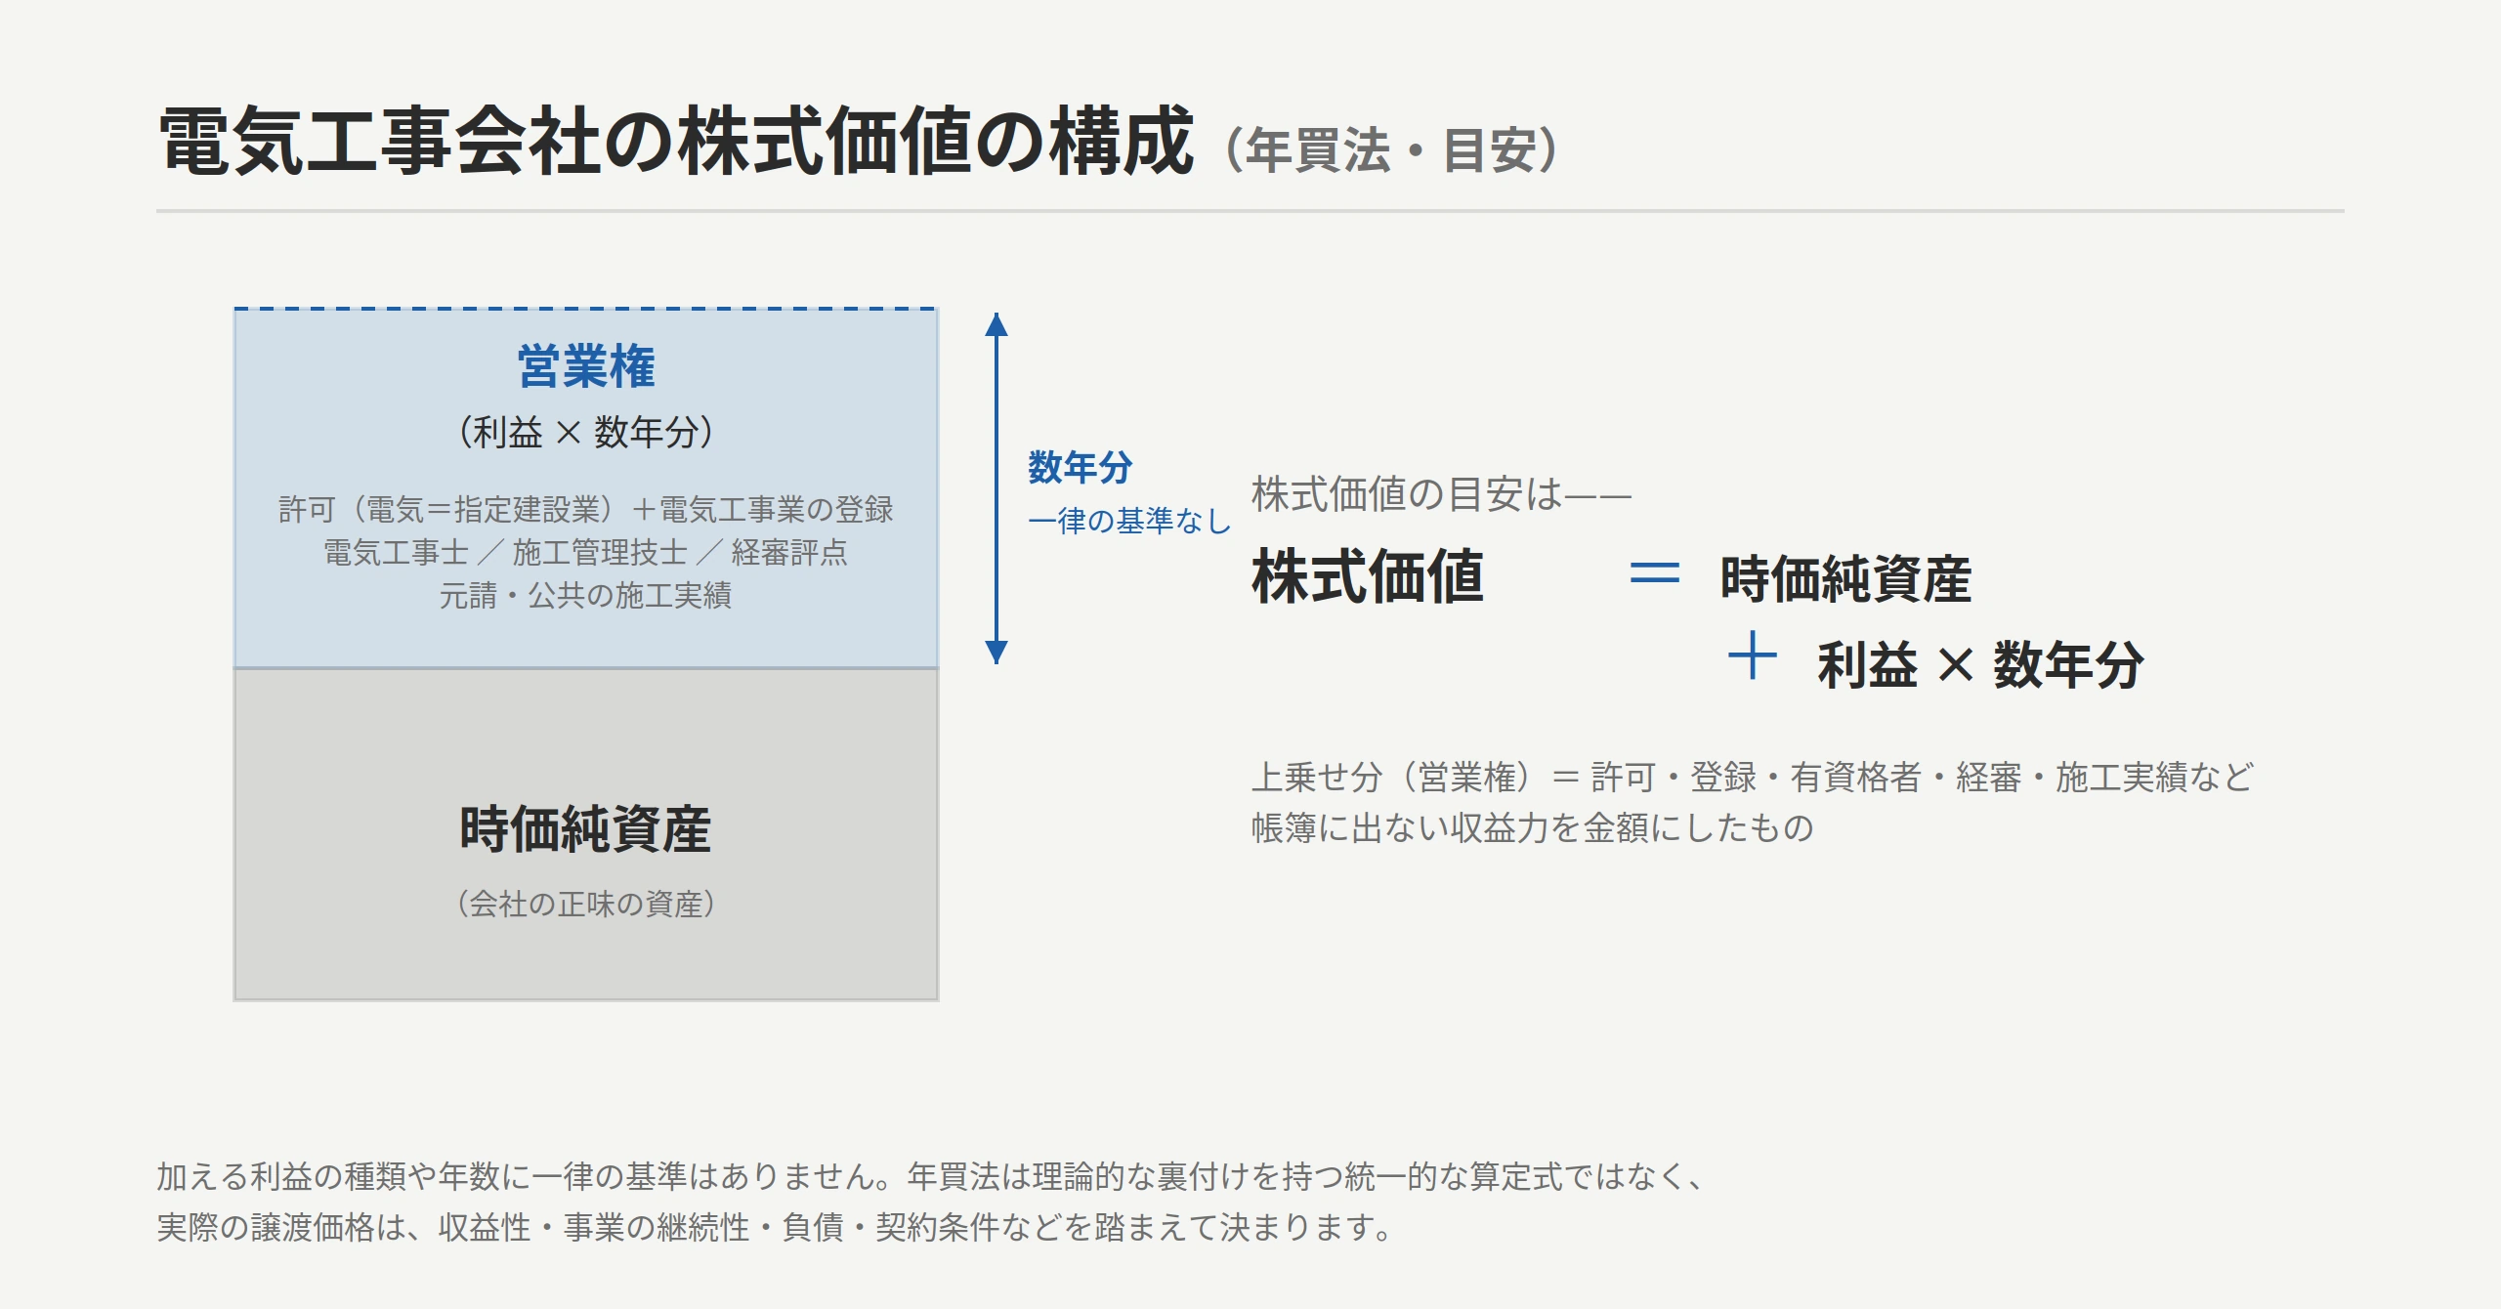The height and width of the screenshot is (1309, 2501).
Task: Click the title 電気工事会社の株式価値の構成
Action: click(676, 143)
